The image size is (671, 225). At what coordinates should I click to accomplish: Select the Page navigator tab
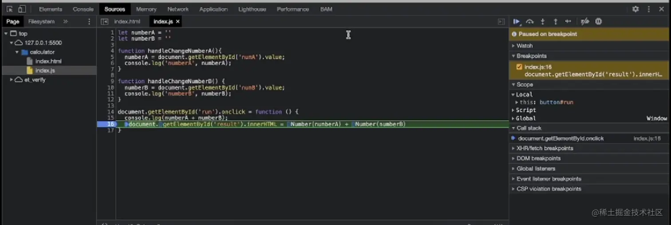click(x=13, y=21)
